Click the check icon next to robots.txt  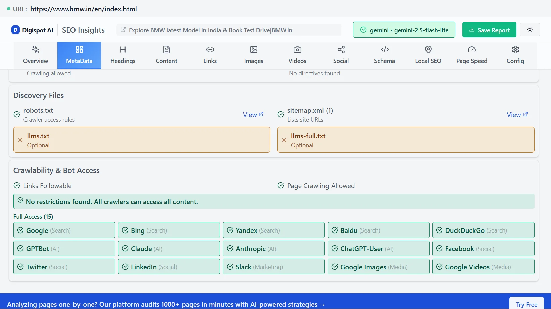(17, 114)
